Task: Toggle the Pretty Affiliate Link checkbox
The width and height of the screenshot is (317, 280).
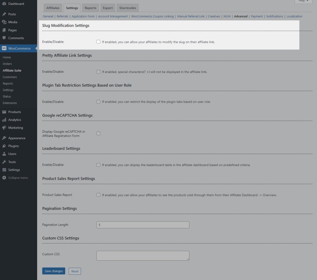Action: tap(98, 72)
